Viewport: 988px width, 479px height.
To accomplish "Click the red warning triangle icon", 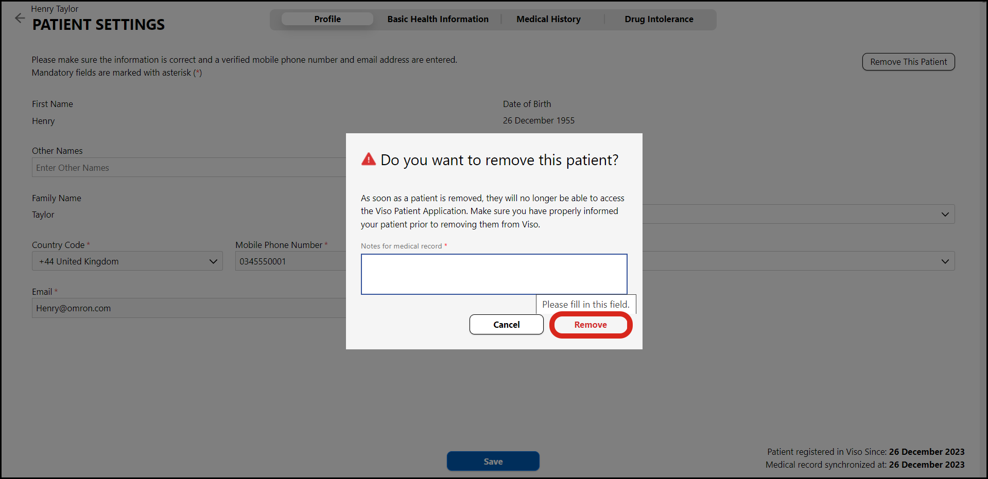I will [369, 159].
